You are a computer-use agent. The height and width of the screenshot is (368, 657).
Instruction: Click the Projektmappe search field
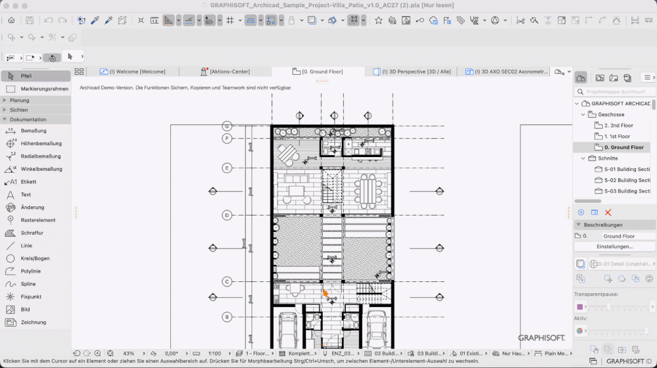pos(614,92)
